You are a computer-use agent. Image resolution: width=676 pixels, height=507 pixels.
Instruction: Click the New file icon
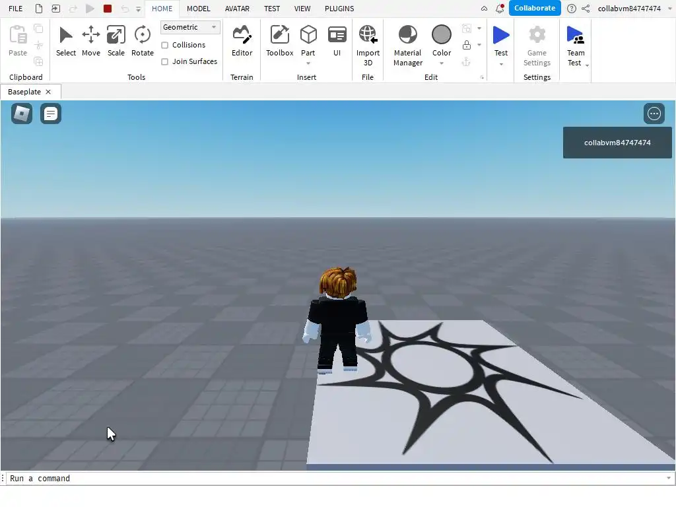(x=39, y=8)
